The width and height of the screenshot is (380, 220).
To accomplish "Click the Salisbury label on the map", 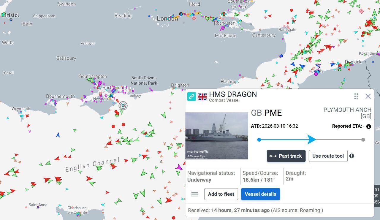I will pos(66,58).
